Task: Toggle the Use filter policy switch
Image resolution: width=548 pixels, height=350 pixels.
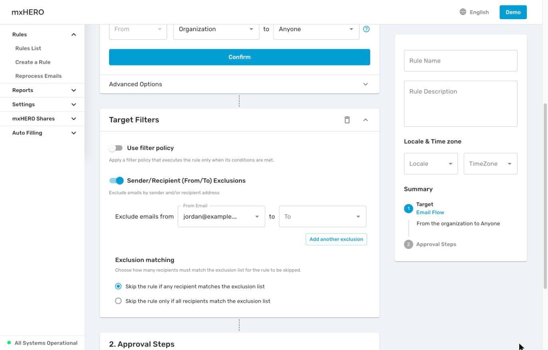Action: click(116, 148)
